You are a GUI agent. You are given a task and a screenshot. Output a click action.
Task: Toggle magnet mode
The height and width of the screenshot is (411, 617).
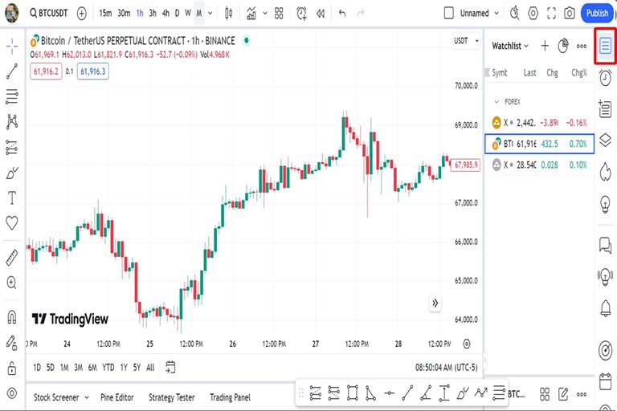pyautogui.click(x=12, y=316)
